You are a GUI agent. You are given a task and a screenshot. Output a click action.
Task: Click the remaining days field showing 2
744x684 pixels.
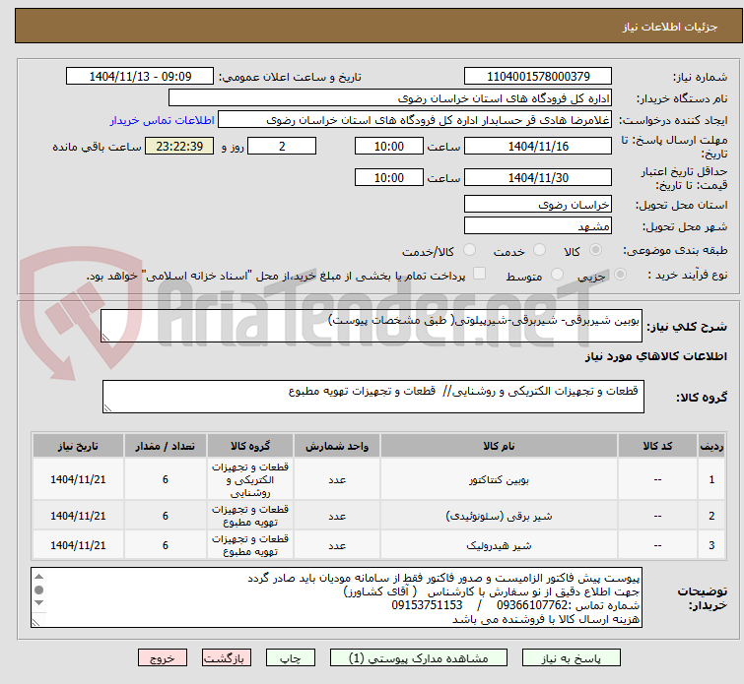point(282,146)
